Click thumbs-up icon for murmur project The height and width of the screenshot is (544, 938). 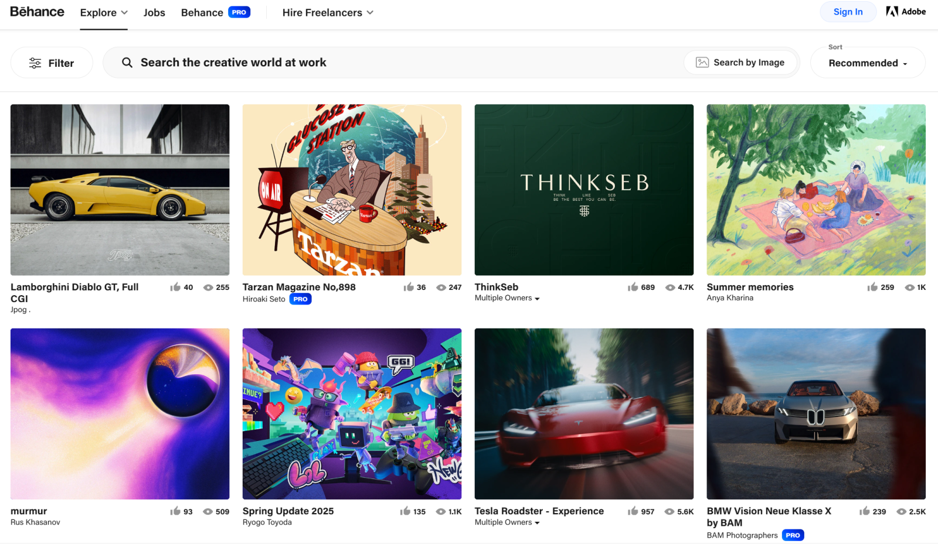tap(175, 511)
